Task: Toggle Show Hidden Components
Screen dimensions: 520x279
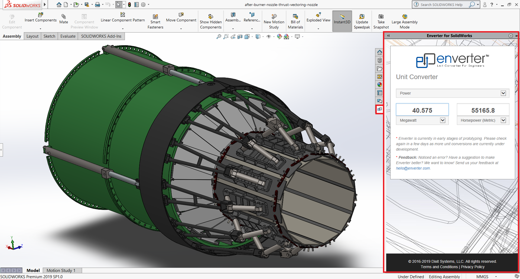Action: tap(211, 21)
